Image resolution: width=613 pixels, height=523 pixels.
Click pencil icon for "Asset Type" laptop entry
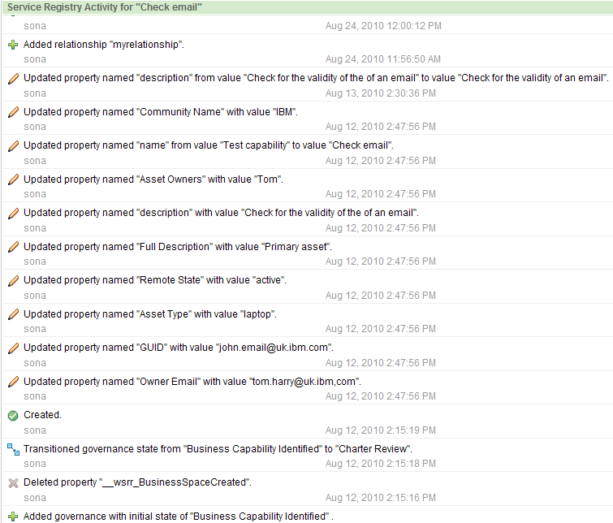12,314
